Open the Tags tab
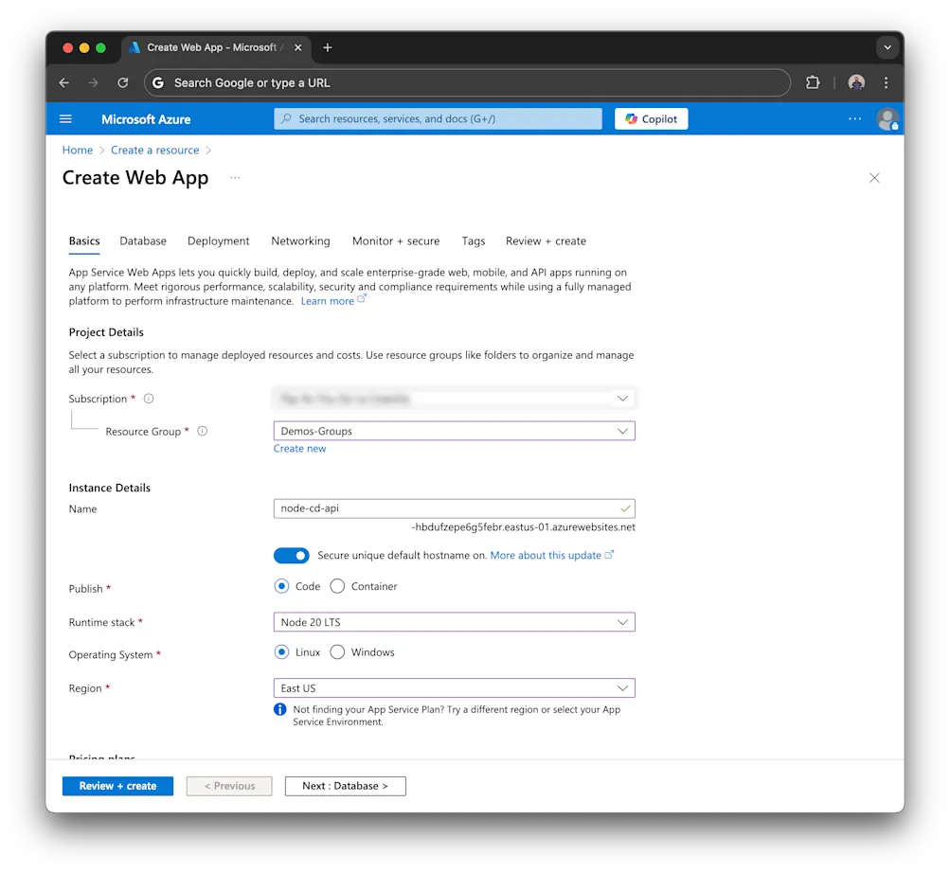950x873 pixels. (x=474, y=241)
